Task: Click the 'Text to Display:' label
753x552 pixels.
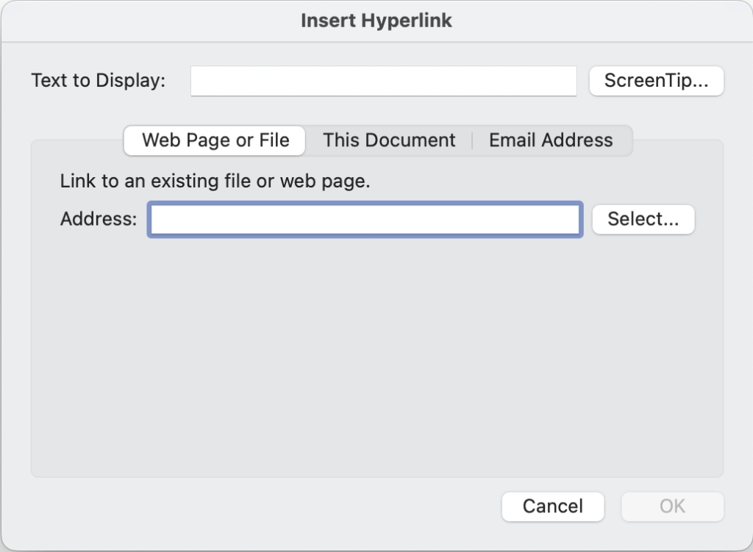Action: 99,81
